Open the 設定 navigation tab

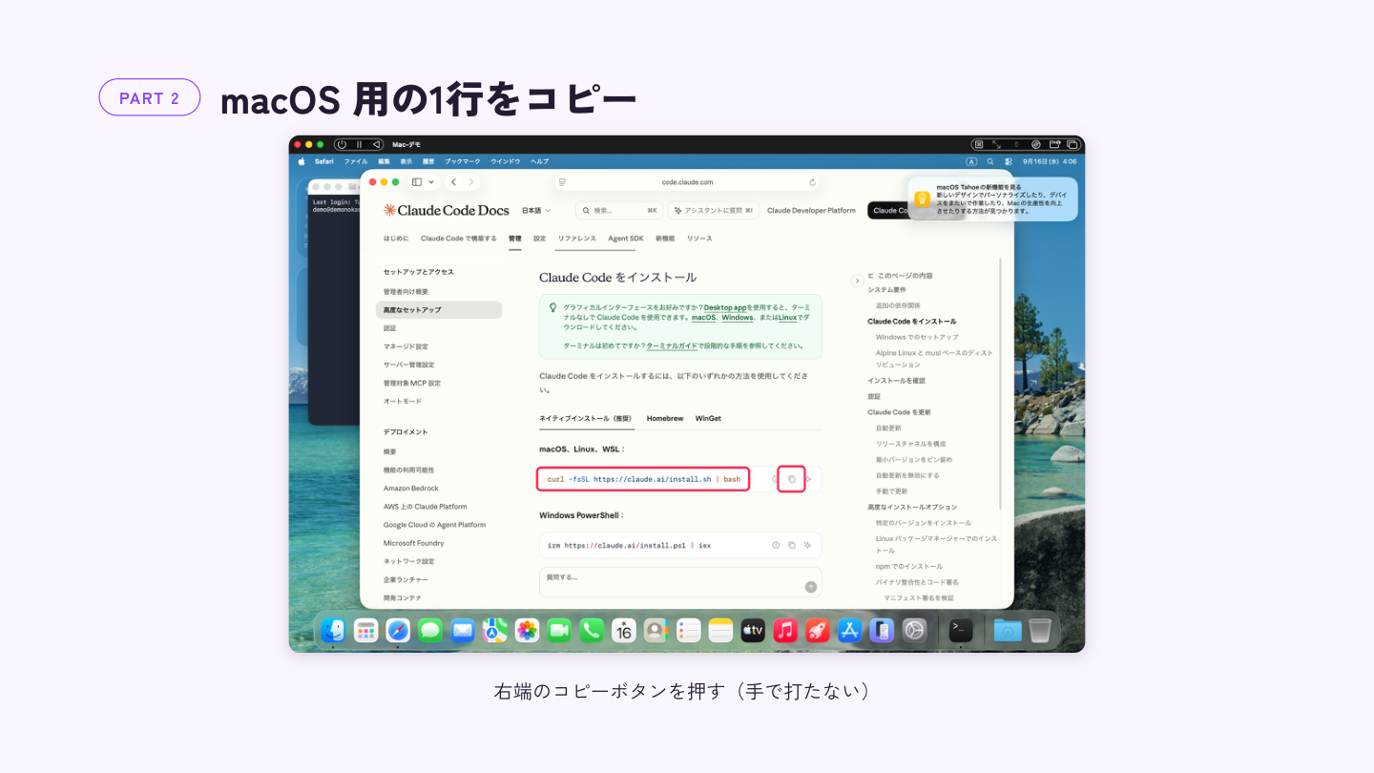click(540, 239)
